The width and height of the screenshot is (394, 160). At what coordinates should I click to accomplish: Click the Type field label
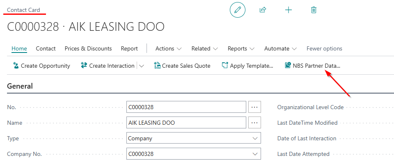tap(13, 138)
